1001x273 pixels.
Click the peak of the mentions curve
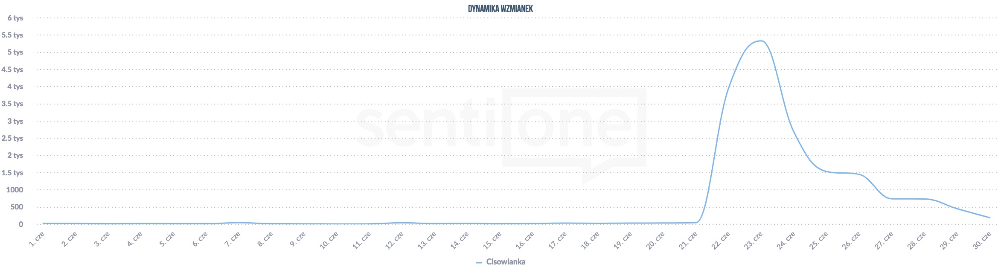pos(760,41)
